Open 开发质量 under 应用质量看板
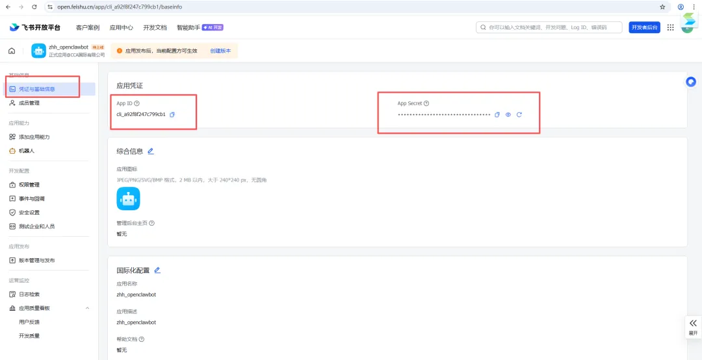This screenshot has width=702, height=360. click(x=29, y=335)
